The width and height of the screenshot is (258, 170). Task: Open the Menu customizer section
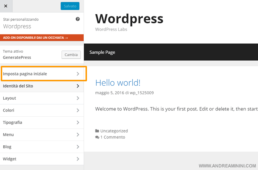pos(42,135)
